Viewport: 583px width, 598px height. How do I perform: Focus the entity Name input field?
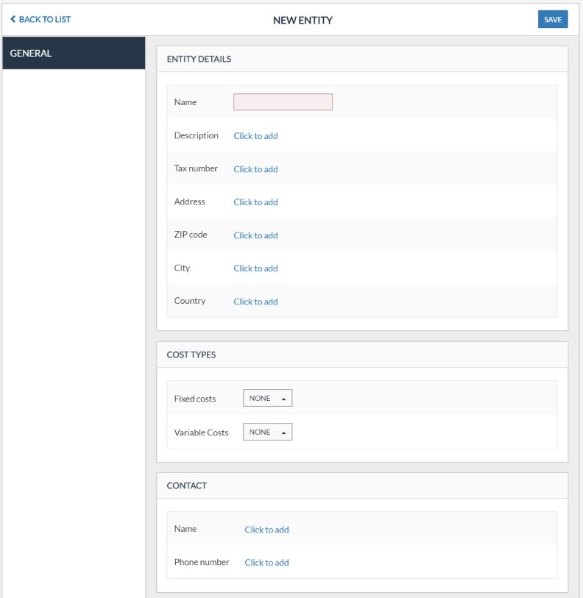point(283,102)
